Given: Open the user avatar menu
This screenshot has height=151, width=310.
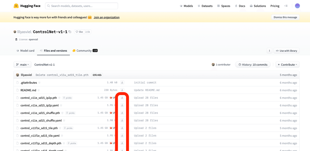Looking at the screenshot, I should click(297, 6).
